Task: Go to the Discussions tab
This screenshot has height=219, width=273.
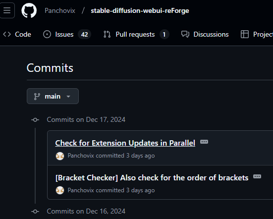Action: click(x=205, y=34)
